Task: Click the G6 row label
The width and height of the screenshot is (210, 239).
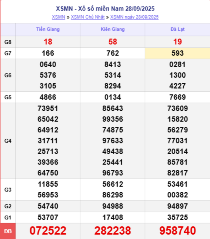Action: point(8,75)
